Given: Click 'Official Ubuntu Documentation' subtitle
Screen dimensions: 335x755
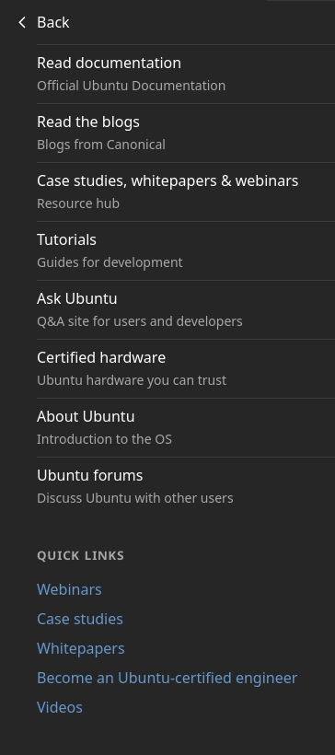Looking at the screenshot, I should pyautogui.click(x=132, y=86).
